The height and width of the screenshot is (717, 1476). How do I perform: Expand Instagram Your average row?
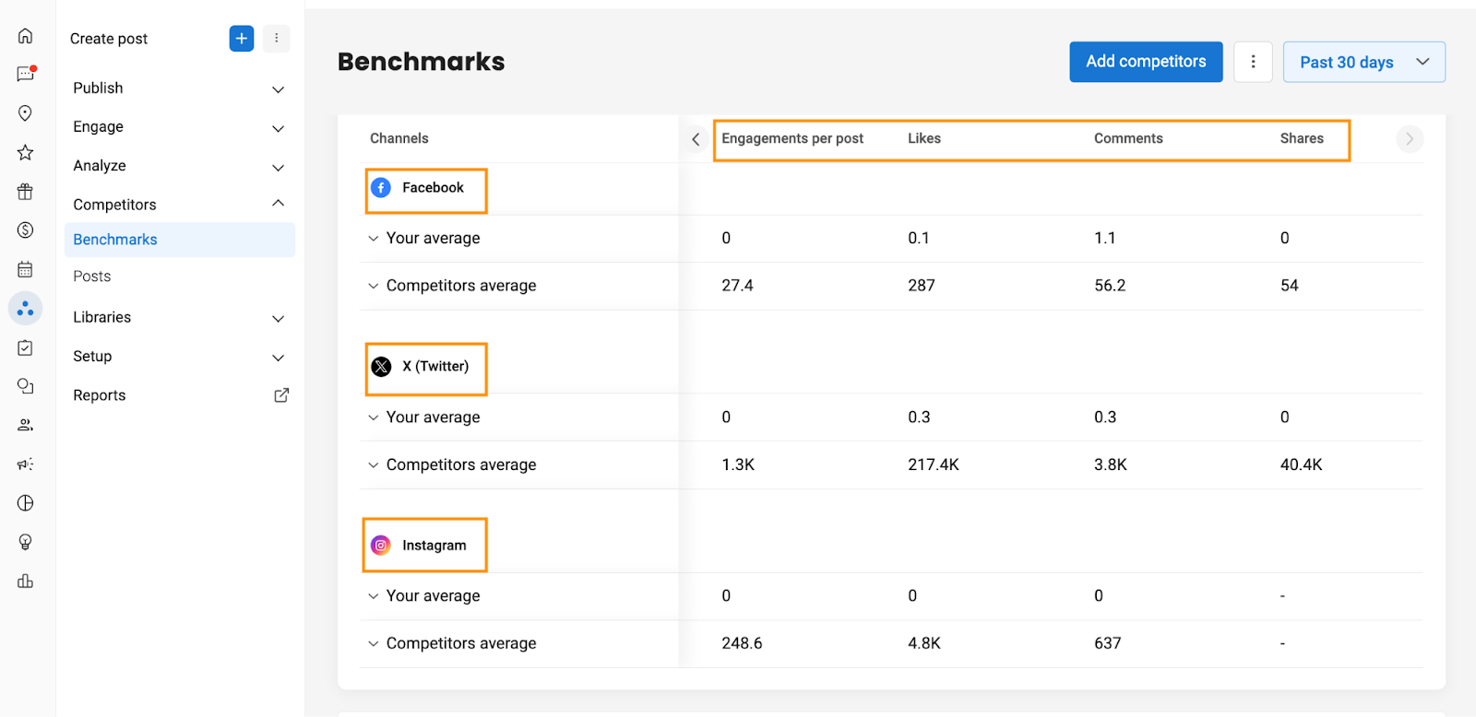(373, 596)
